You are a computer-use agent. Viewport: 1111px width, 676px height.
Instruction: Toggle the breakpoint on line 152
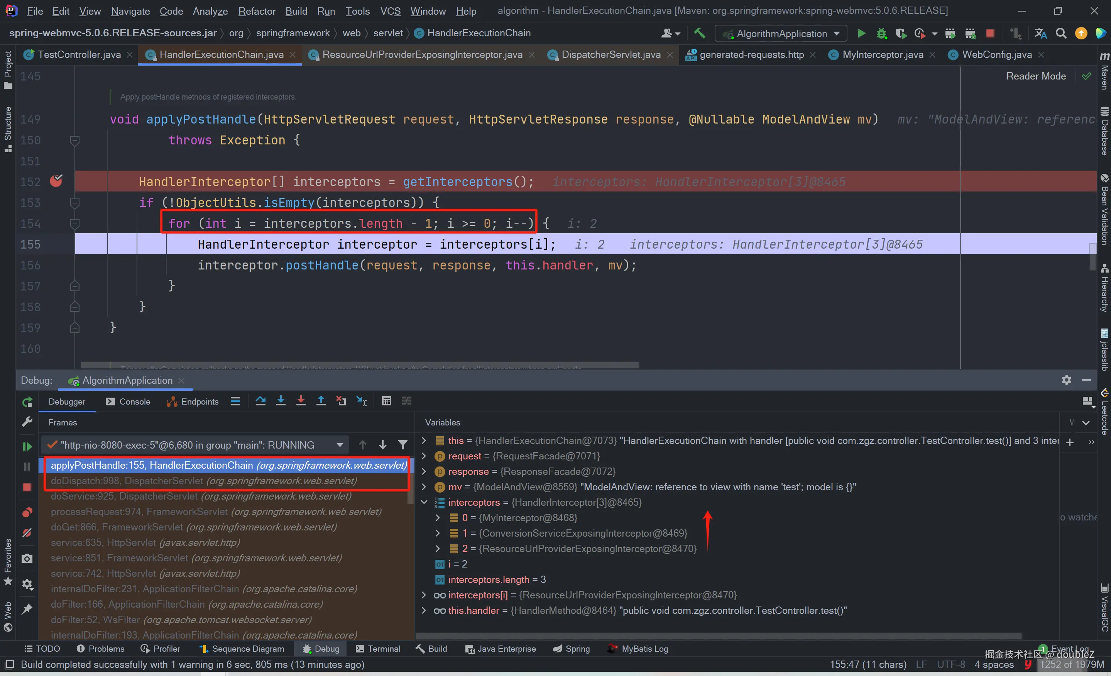[56, 181]
